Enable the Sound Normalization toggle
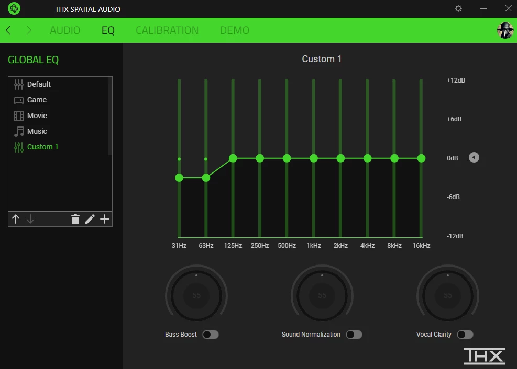Image resolution: width=517 pixels, height=369 pixels. (354, 335)
